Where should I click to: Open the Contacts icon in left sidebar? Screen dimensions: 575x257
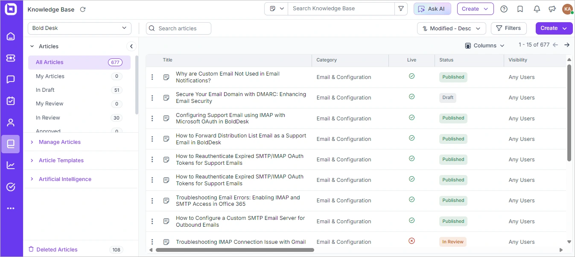(x=11, y=123)
